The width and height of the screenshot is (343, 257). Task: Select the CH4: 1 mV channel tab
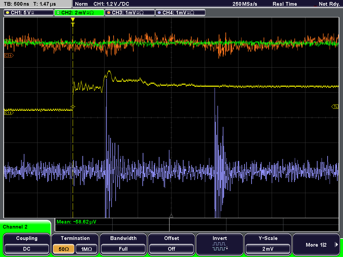[x=180, y=13]
